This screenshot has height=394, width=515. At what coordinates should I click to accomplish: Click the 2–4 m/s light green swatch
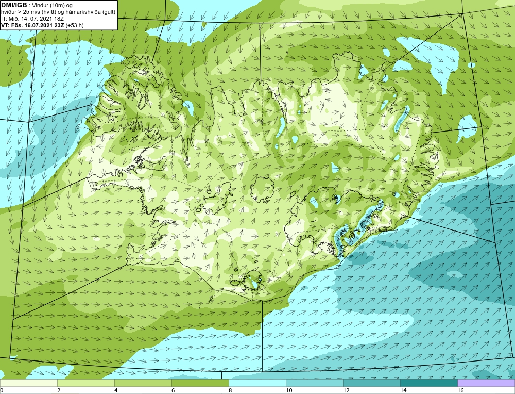click(85, 383)
